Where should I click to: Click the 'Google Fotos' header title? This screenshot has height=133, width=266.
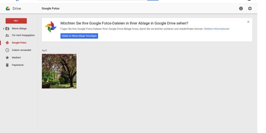coord(51,8)
